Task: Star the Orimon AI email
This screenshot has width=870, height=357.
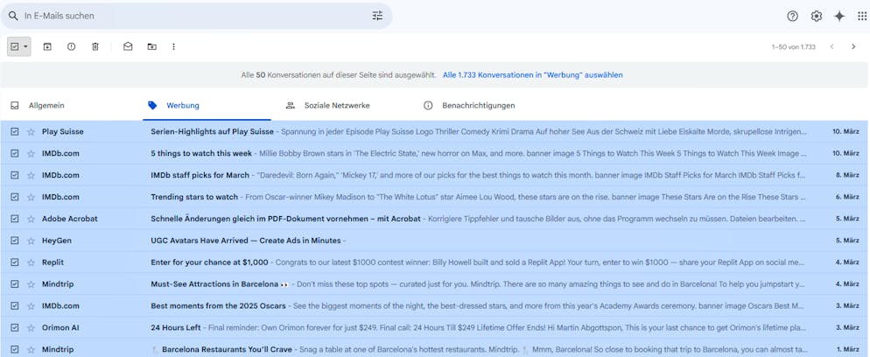Action: pyautogui.click(x=31, y=327)
